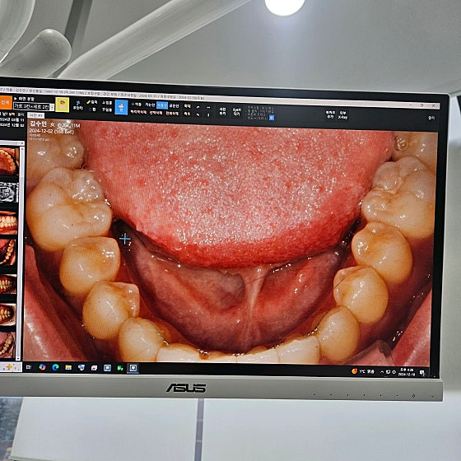This screenshot has width=461, height=461.
Task: Select the 굵은선 thick line option
Action: pyautogui.click(x=174, y=106)
